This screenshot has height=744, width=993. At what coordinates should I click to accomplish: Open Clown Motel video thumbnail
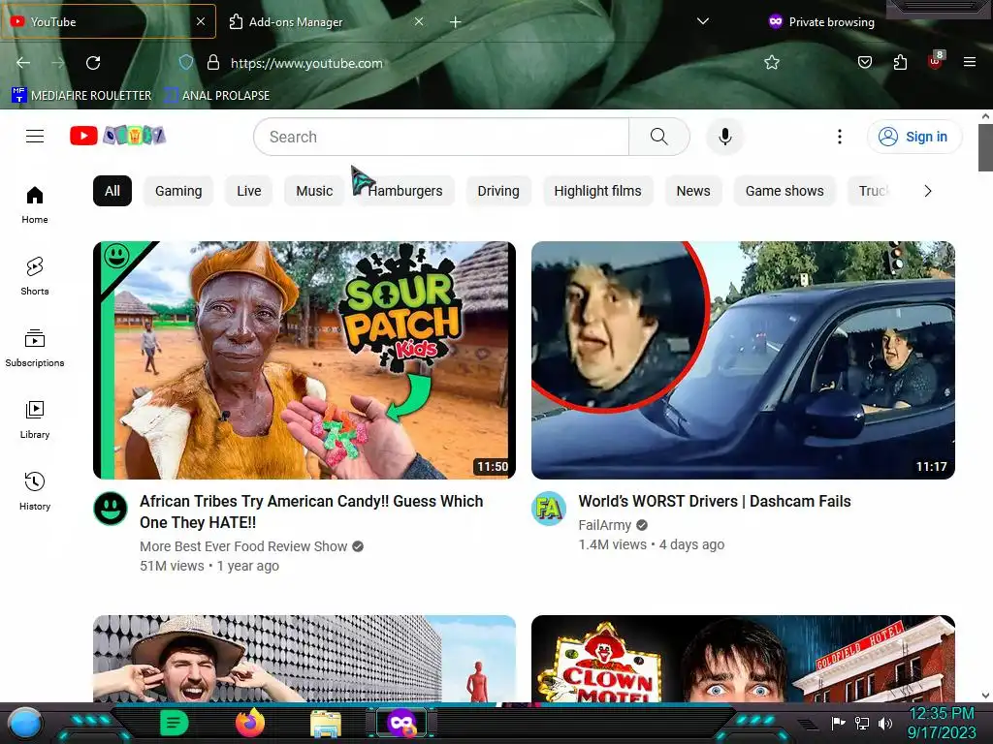point(743,659)
